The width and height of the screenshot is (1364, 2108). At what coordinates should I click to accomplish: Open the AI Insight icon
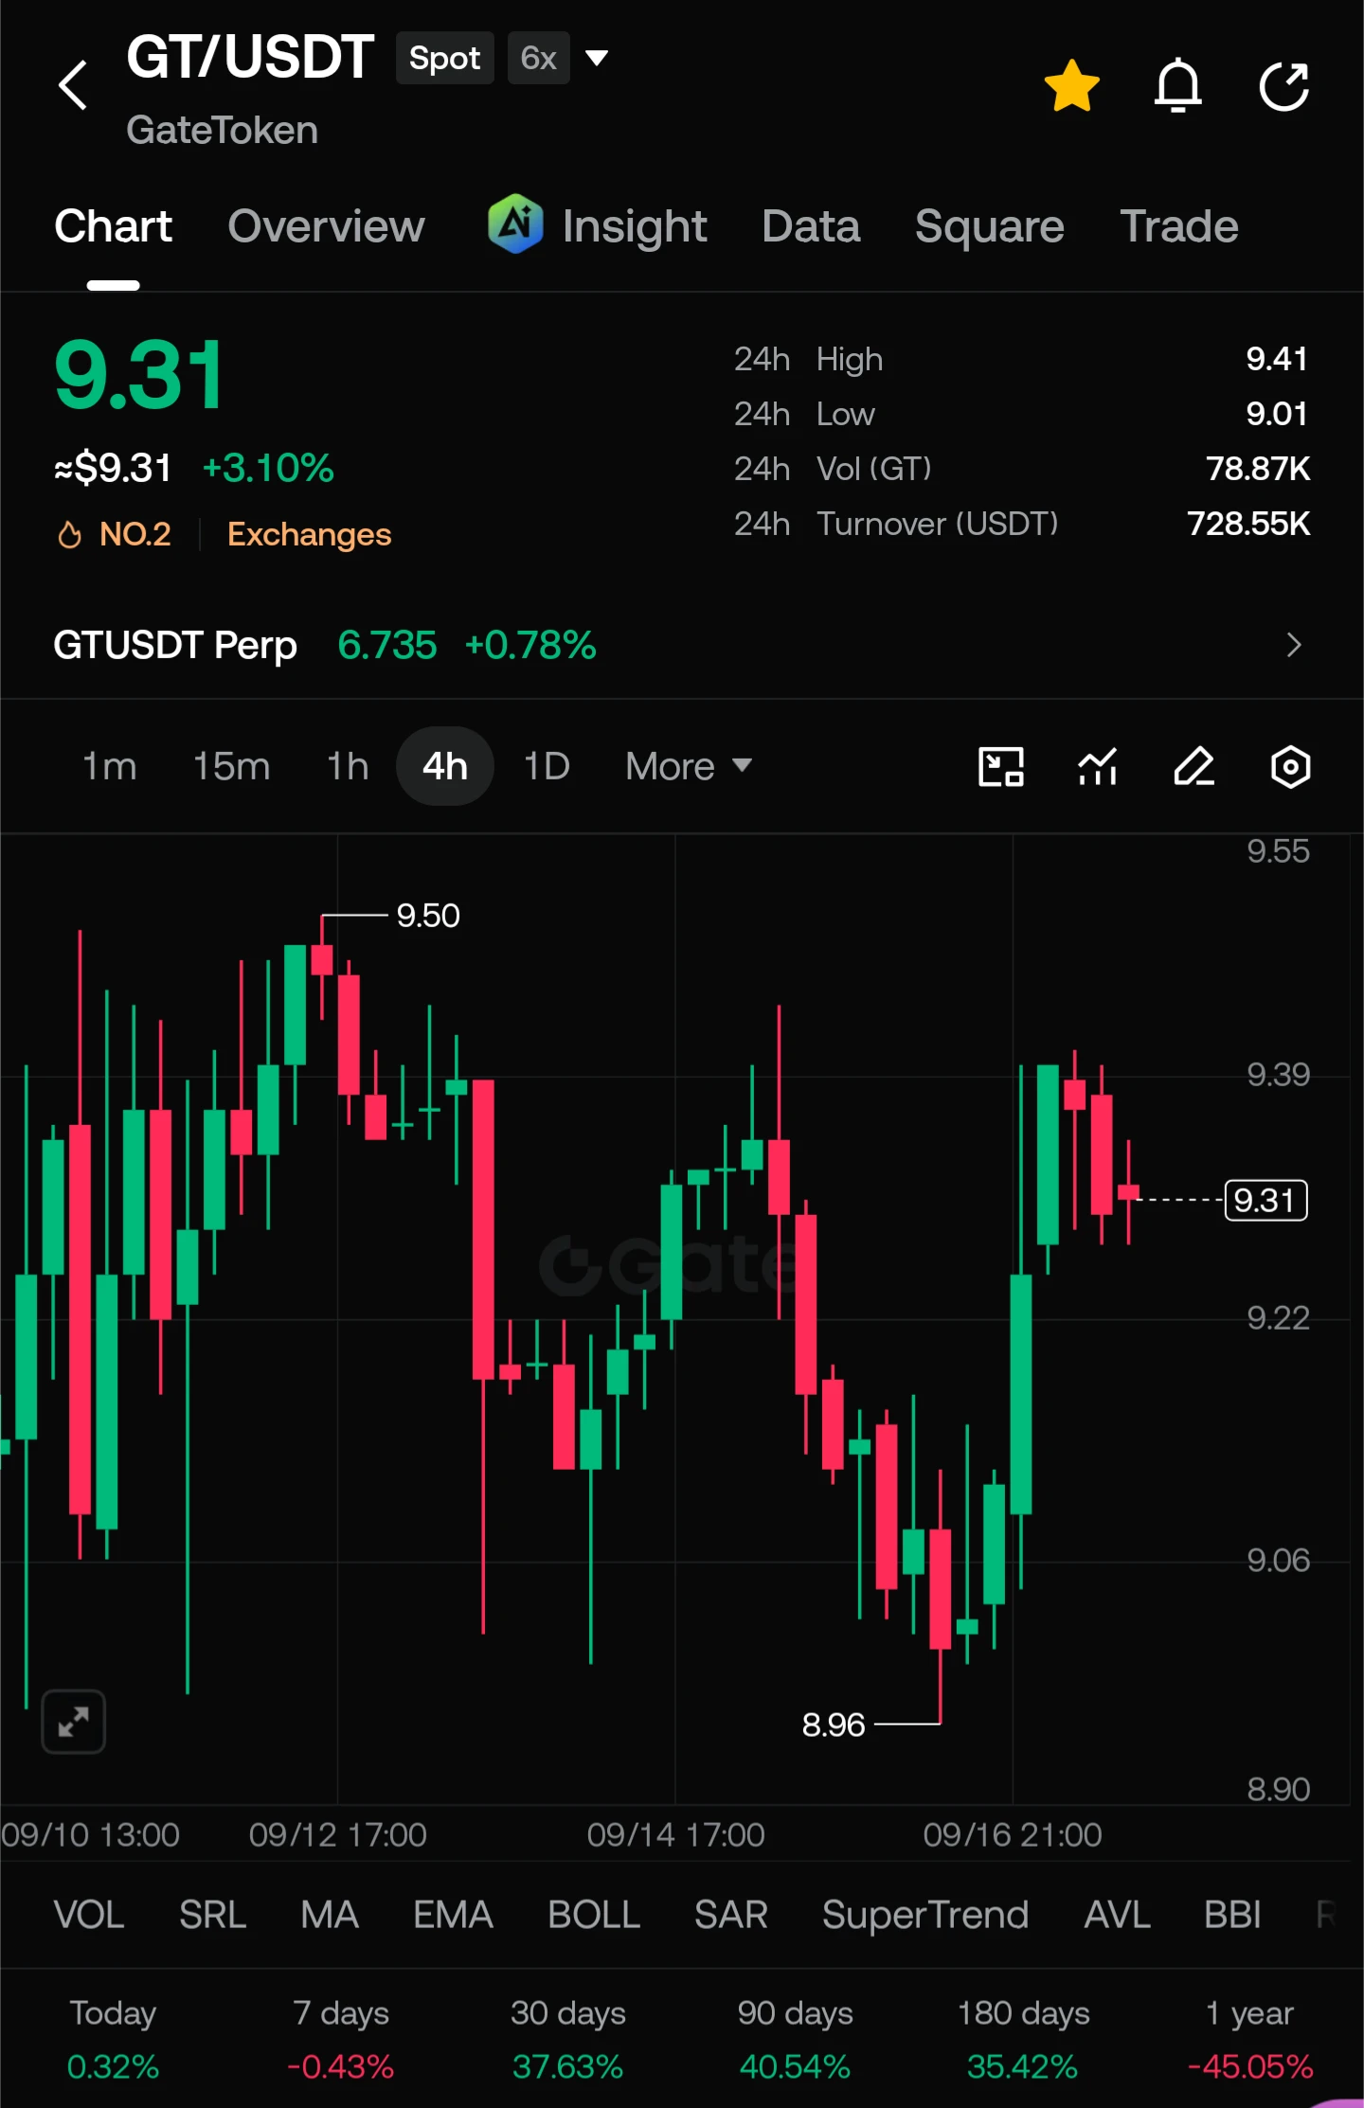click(x=514, y=224)
